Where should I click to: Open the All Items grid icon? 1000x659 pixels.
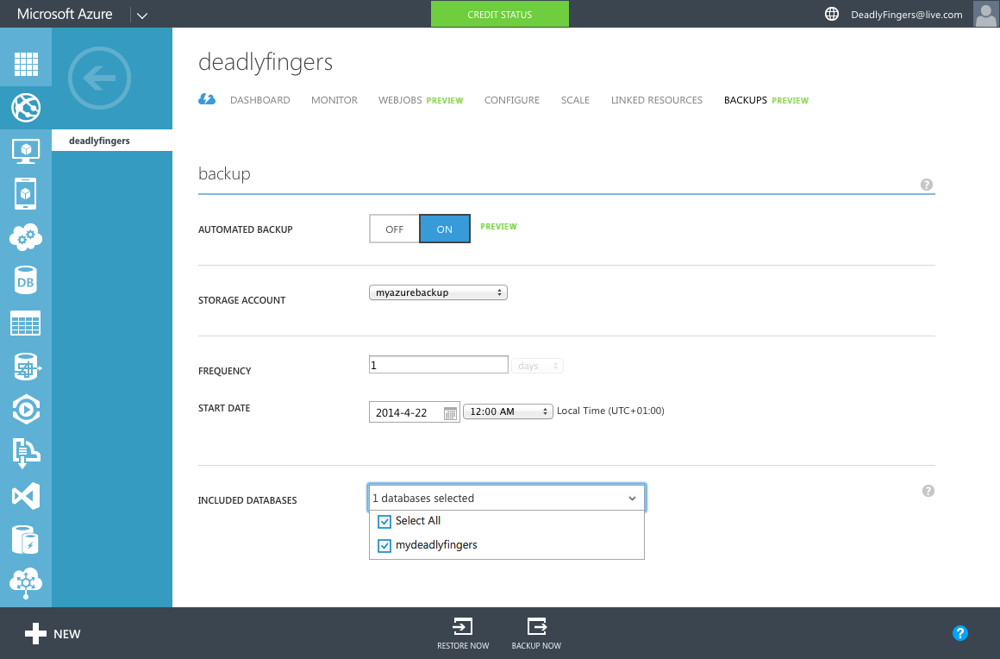click(x=26, y=64)
